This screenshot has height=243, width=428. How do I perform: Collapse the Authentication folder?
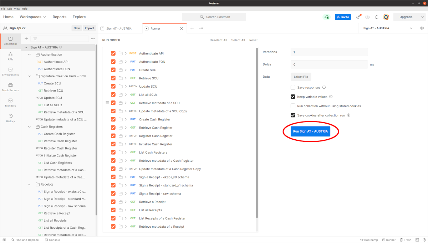click(x=30, y=55)
